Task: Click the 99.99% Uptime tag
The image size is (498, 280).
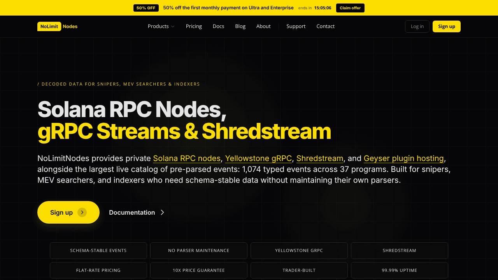Action: pyautogui.click(x=400, y=270)
